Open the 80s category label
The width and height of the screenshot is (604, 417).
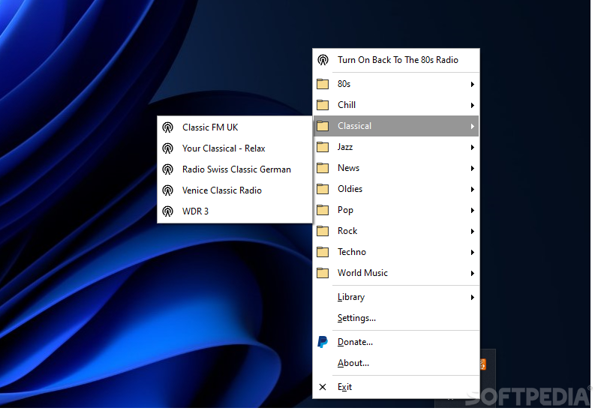point(344,84)
